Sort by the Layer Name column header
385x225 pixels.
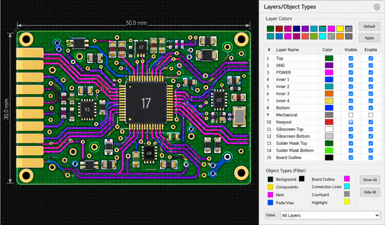pos(287,50)
